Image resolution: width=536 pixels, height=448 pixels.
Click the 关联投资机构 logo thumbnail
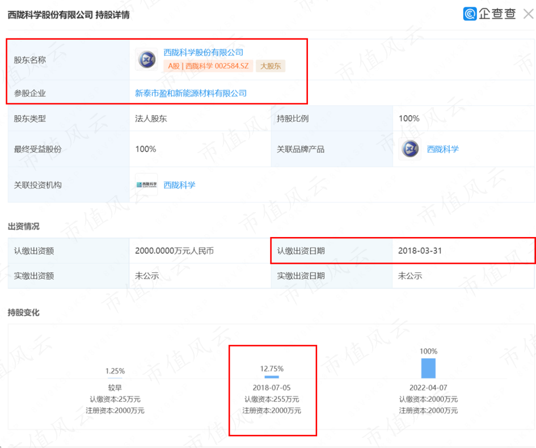tap(147, 184)
